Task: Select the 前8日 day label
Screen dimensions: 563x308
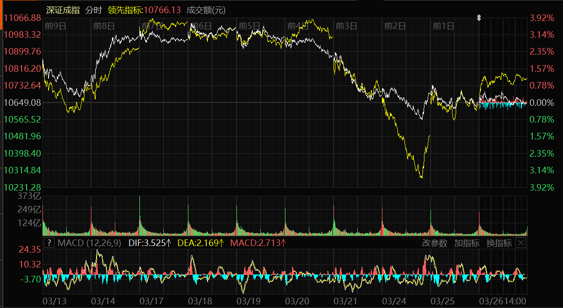Action: pos(104,26)
